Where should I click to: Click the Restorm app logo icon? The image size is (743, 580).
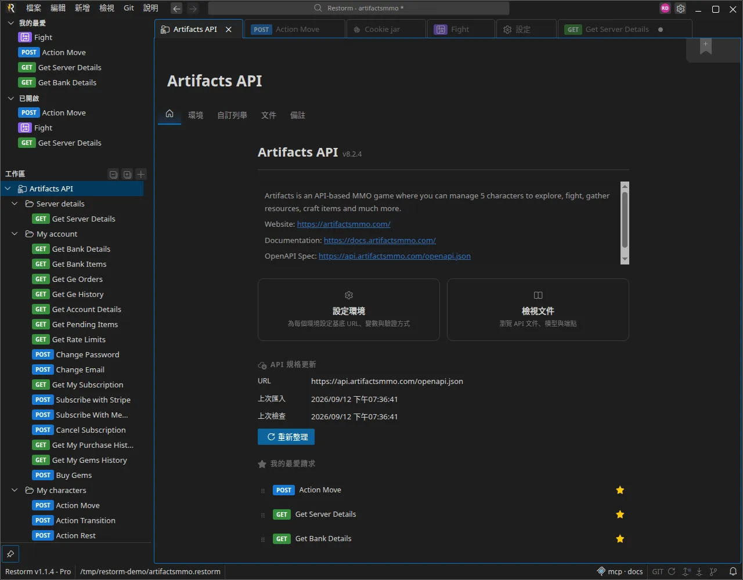[x=10, y=8]
